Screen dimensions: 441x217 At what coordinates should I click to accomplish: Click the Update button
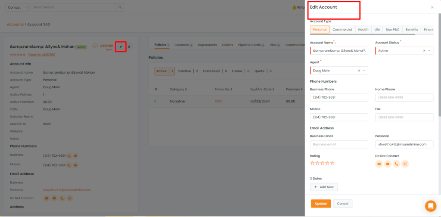coord(321,204)
